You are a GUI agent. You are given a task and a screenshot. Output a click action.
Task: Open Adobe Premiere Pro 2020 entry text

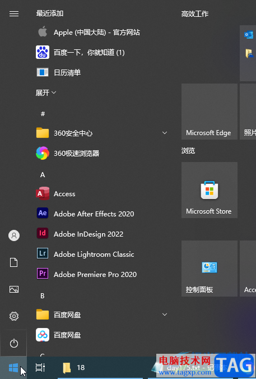click(x=95, y=274)
